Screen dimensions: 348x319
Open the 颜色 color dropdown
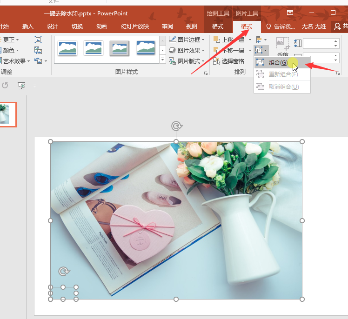coord(10,50)
